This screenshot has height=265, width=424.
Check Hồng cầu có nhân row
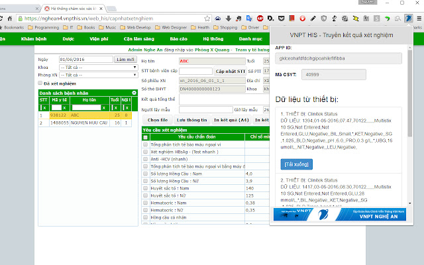(146, 217)
